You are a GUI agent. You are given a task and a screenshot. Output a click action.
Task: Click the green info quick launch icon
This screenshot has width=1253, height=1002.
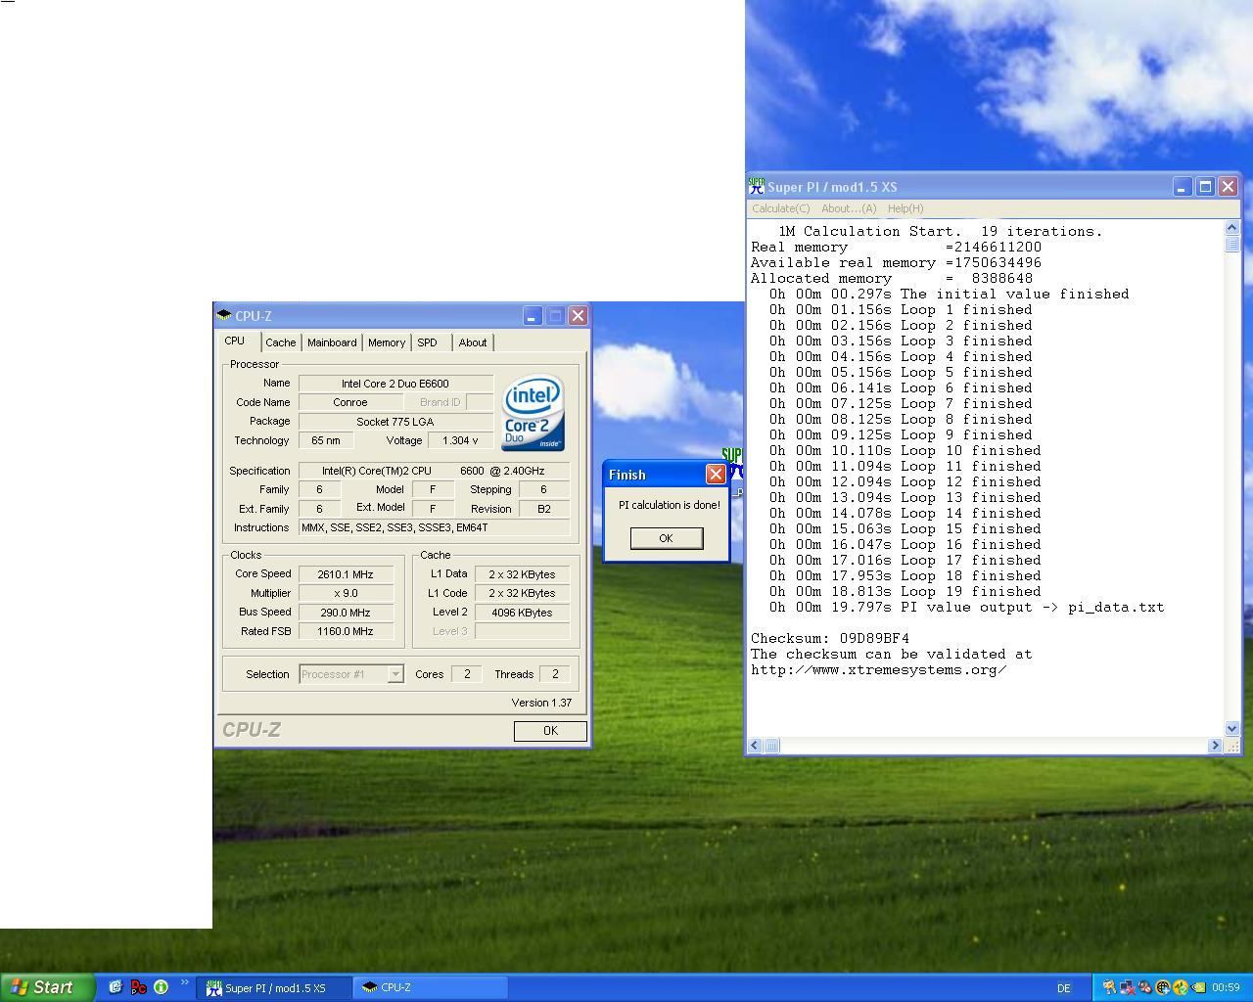click(x=162, y=987)
